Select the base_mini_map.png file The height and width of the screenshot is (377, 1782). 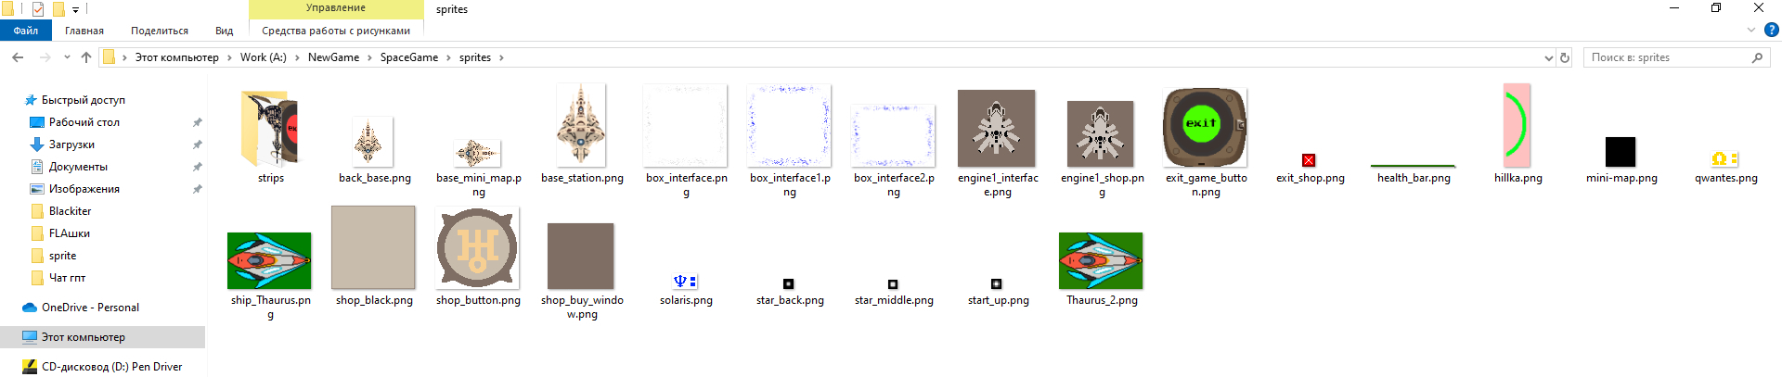[478, 153]
